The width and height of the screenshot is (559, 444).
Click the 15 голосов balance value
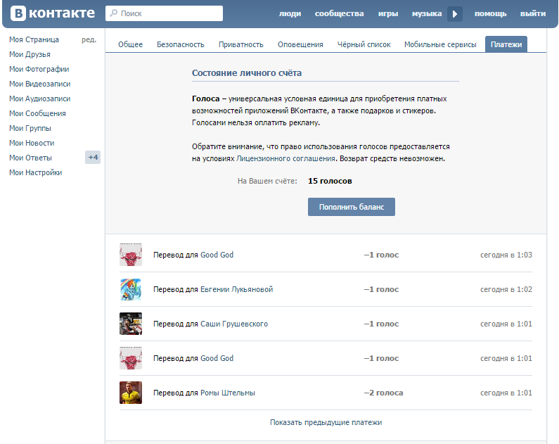click(x=330, y=181)
